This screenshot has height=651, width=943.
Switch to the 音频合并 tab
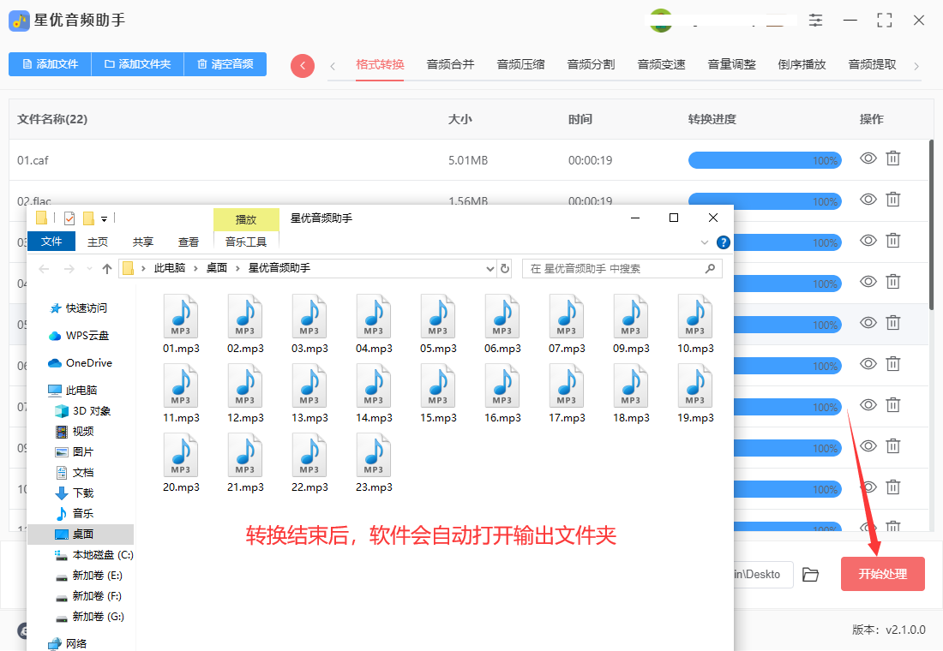click(450, 64)
